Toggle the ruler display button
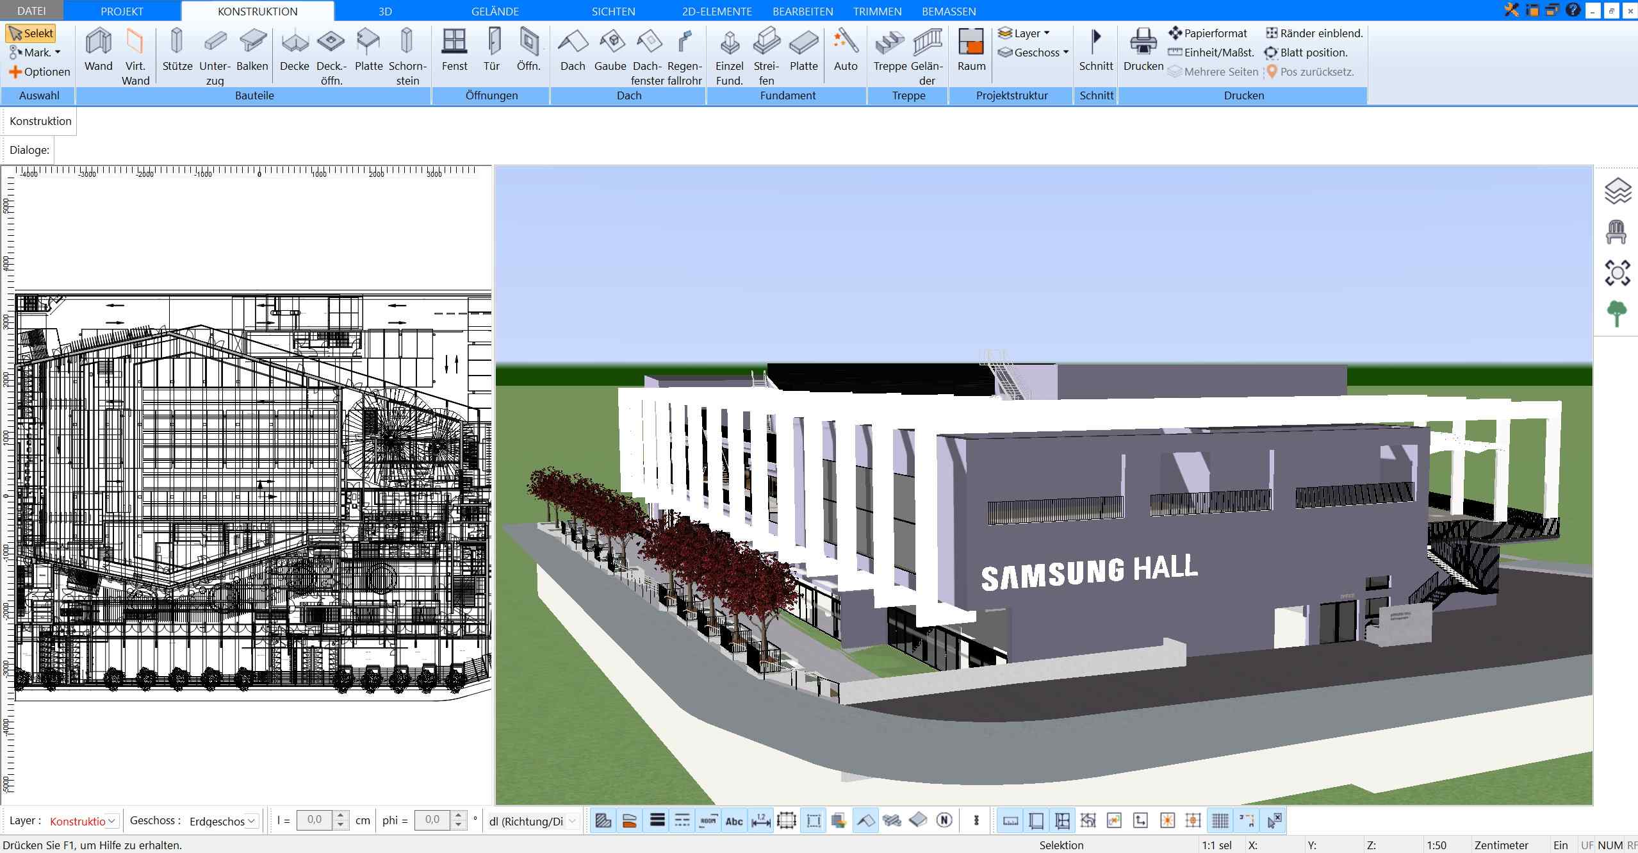 (x=1010, y=820)
